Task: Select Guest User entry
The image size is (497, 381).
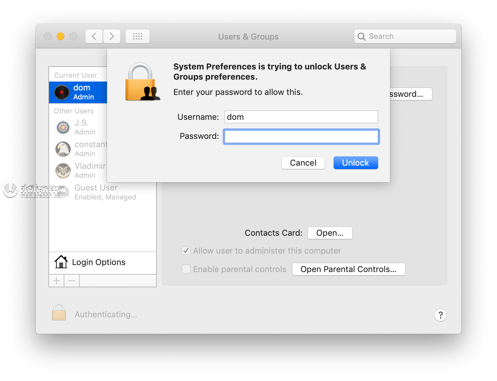Action: click(x=103, y=192)
